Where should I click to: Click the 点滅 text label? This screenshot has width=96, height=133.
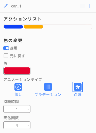click(x=78, y=95)
